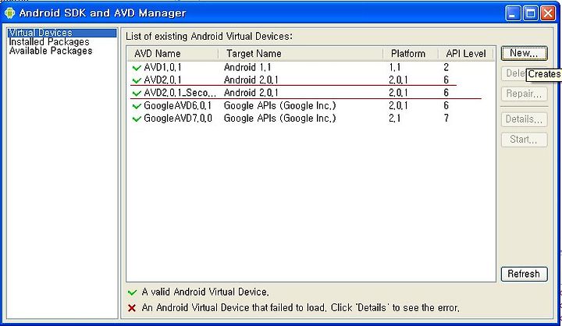Click Google APIs target in GoogleAVD6.0.1 row
The image size is (562, 326).
(x=280, y=106)
